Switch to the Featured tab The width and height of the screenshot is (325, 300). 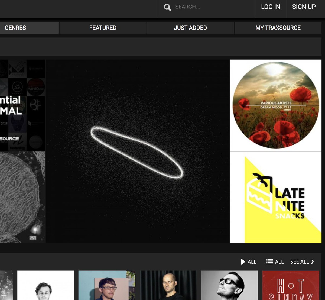[103, 28]
